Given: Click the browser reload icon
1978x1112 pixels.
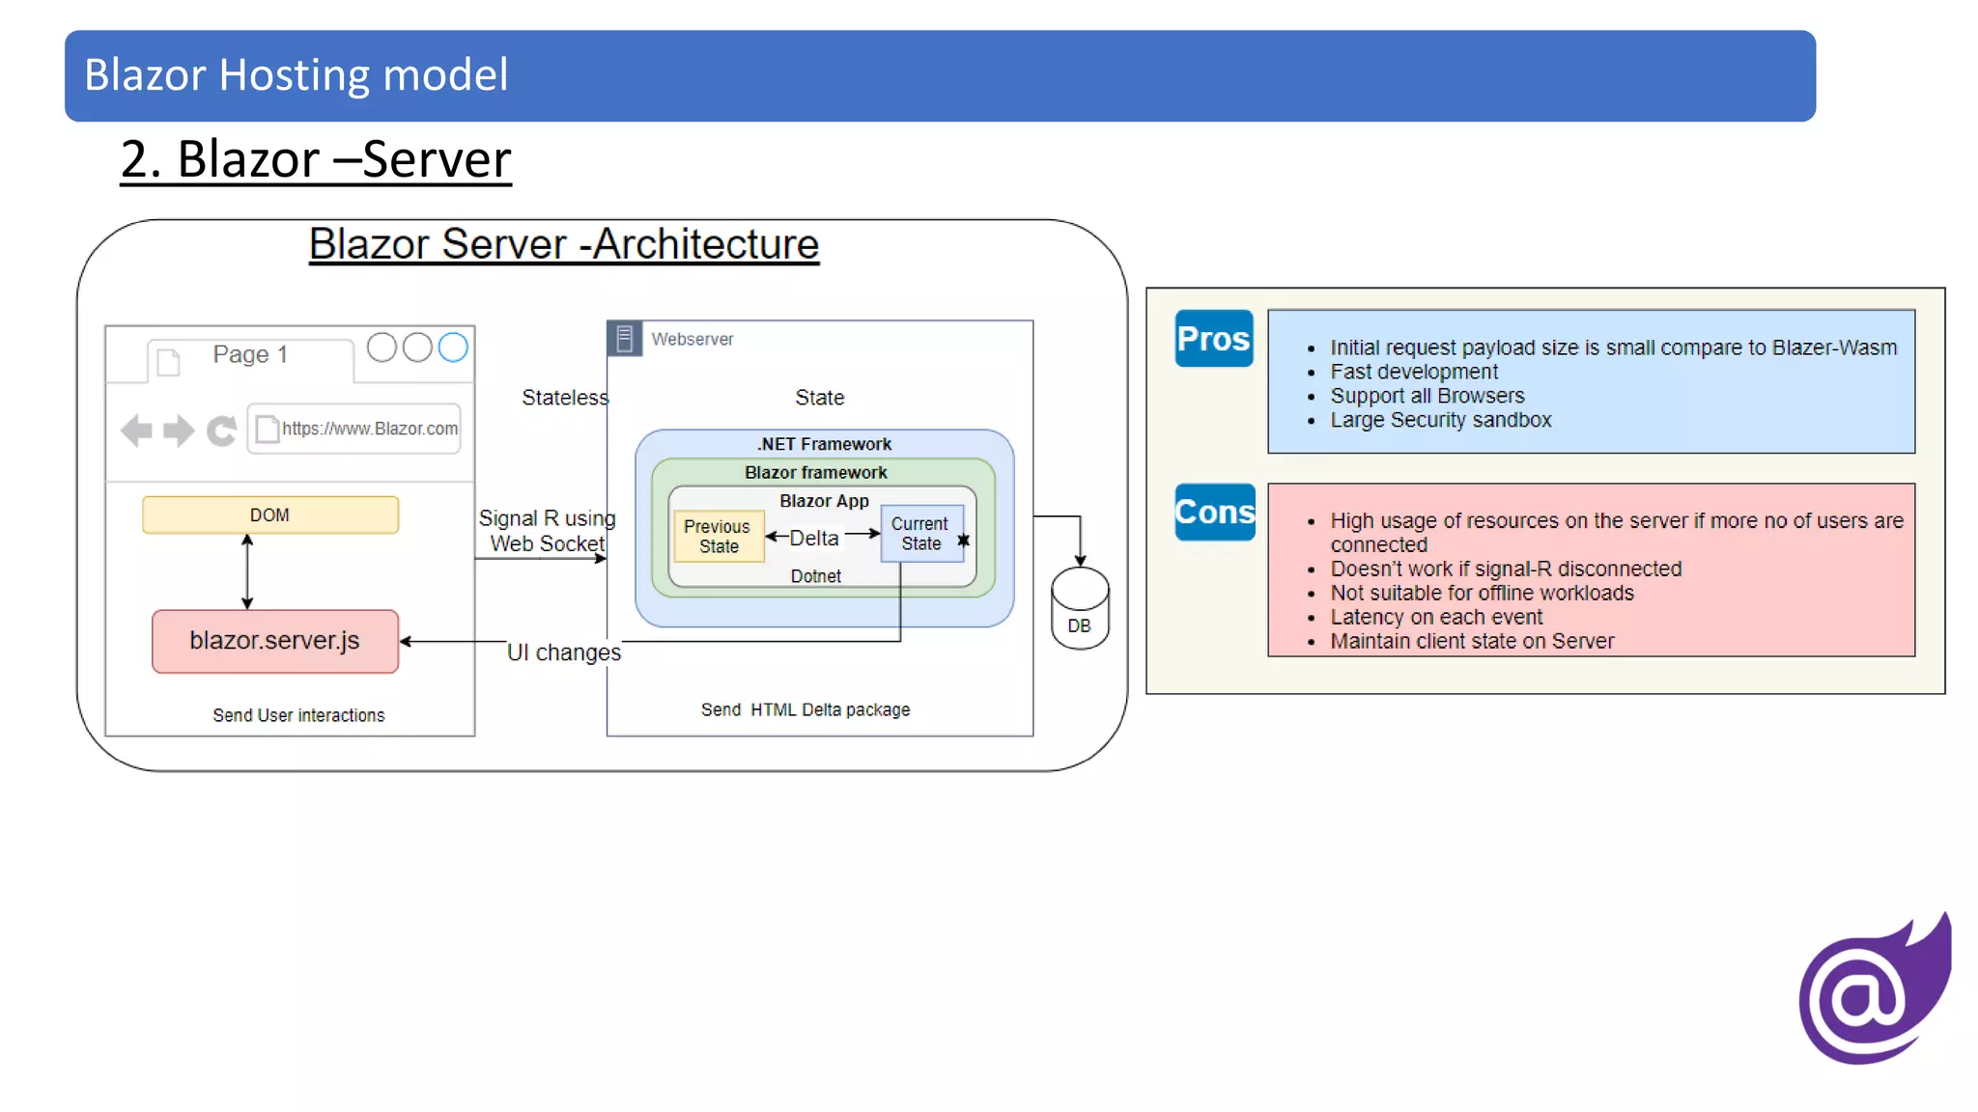Looking at the screenshot, I should (x=222, y=431).
